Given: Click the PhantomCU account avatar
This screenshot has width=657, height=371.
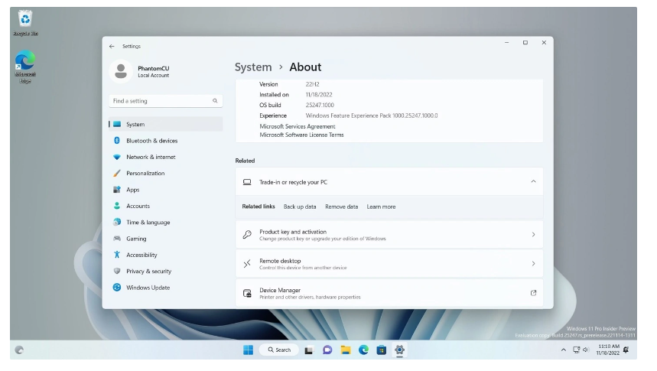Looking at the screenshot, I should point(121,71).
